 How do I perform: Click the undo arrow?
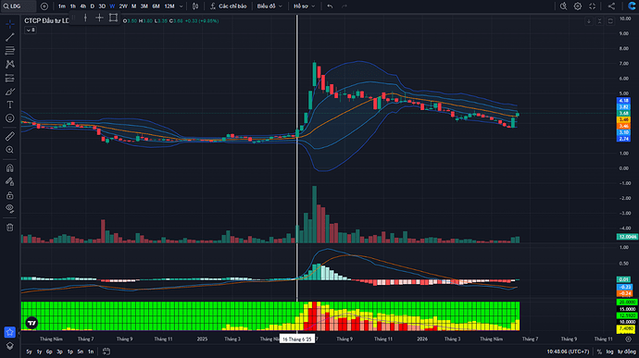pos(330,6)
